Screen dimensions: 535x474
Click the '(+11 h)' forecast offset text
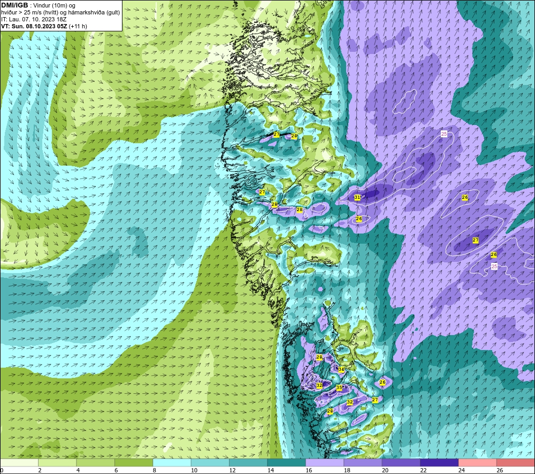78,26
